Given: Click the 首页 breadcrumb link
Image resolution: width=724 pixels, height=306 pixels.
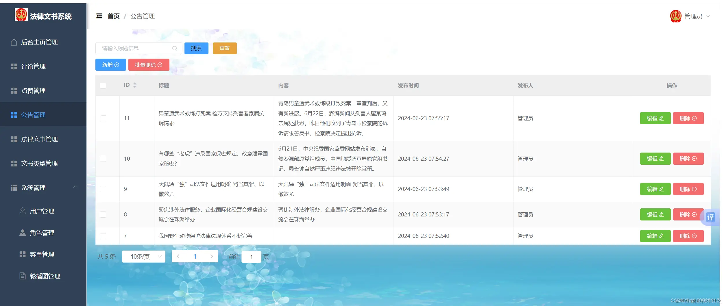Looking at the screenshot, I should point(113,16).
